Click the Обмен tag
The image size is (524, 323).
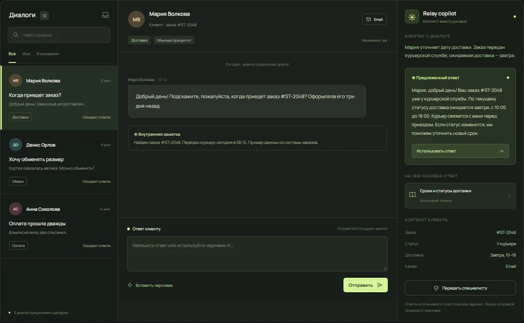point(18,181)
